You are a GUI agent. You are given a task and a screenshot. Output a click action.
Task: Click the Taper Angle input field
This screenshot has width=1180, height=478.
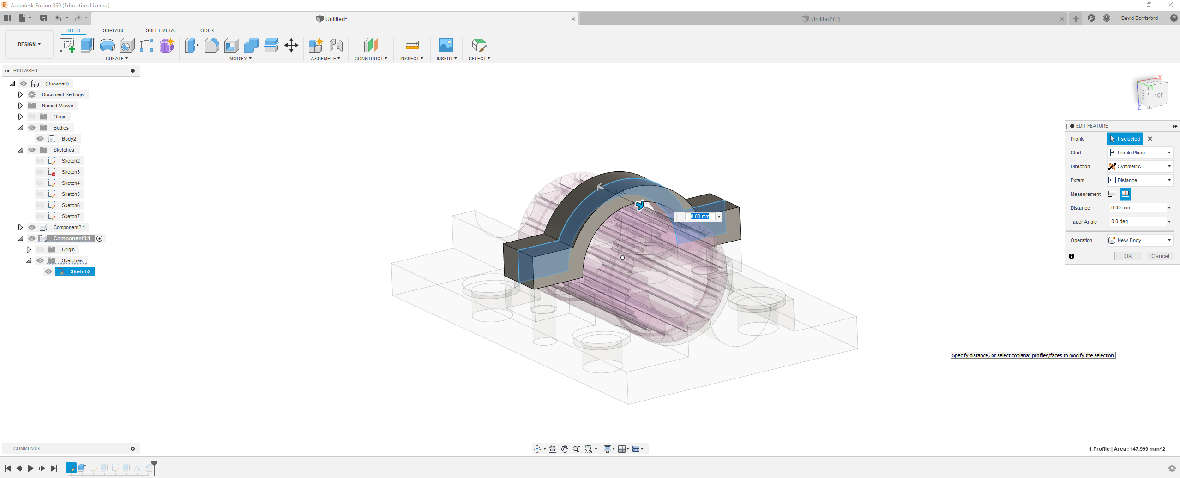tap(1138, 222)
